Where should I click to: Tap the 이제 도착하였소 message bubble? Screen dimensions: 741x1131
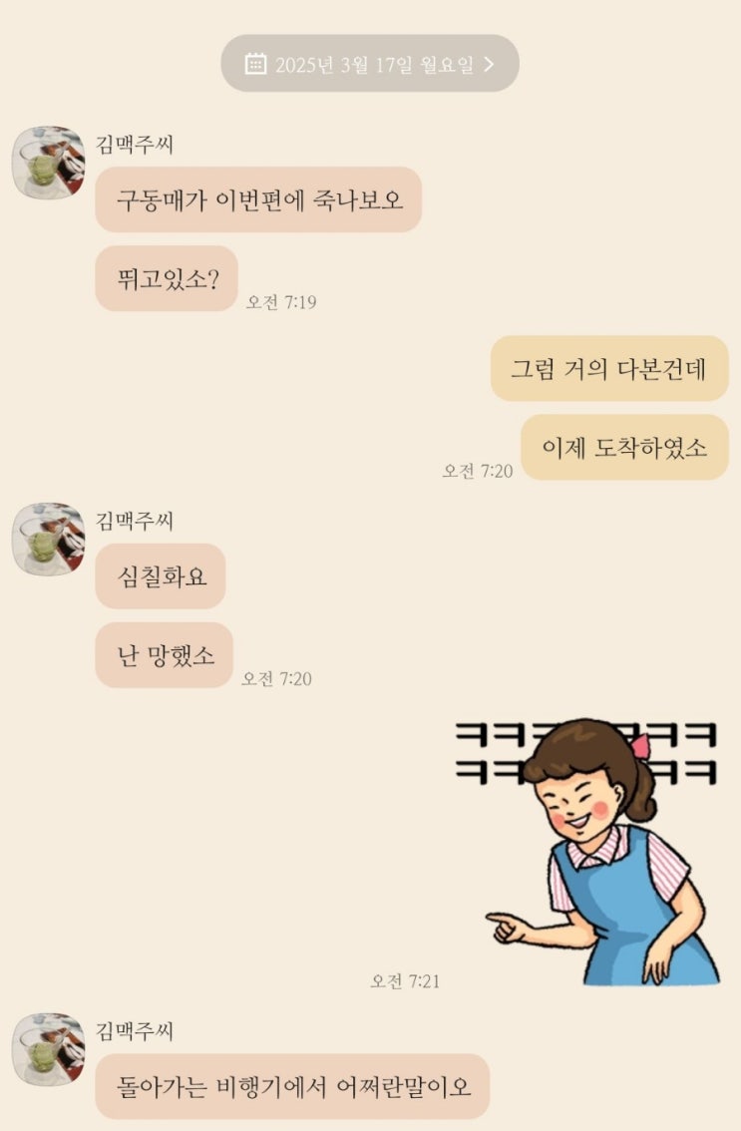click(624, 447)
